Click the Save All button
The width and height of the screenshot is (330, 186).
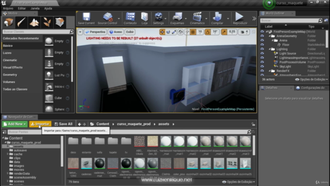tap(63, 124)
